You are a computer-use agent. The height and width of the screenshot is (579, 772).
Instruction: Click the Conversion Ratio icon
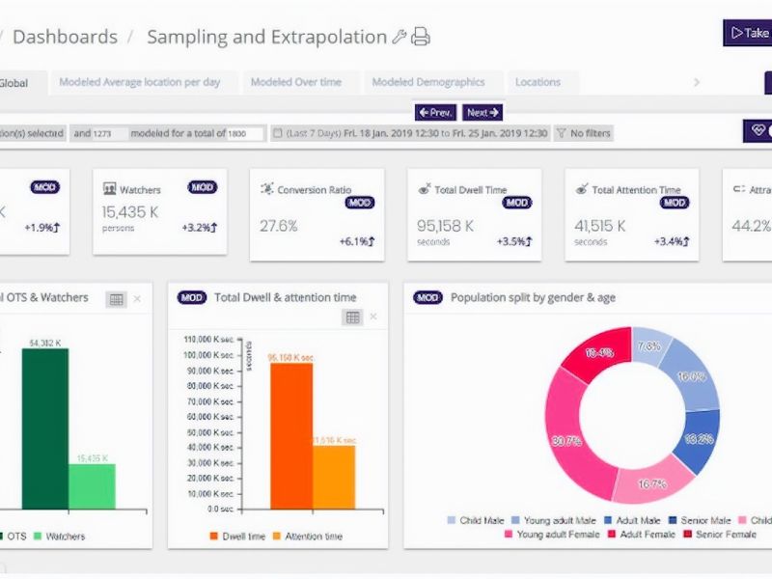click(x=267, y=189)
